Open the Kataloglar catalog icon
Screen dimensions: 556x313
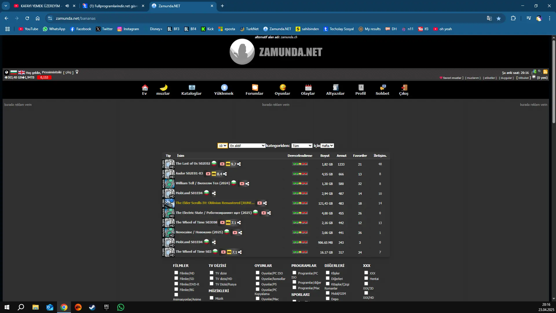coord(192,88)
